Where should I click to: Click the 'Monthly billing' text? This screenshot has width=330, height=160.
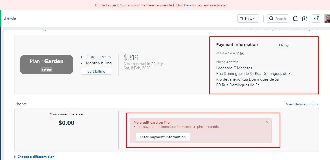[99, 63]
